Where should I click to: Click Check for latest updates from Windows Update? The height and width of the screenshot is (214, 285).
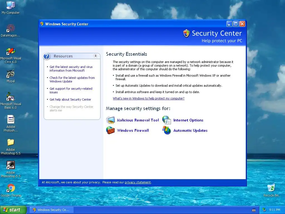(x=72, y=79)
